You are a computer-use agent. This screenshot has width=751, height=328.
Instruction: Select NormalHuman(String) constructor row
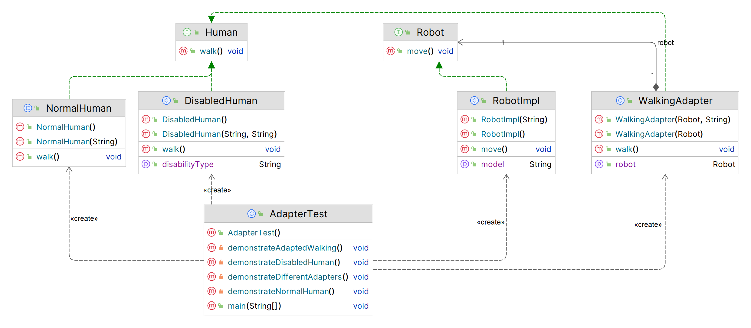click(77, 142)
